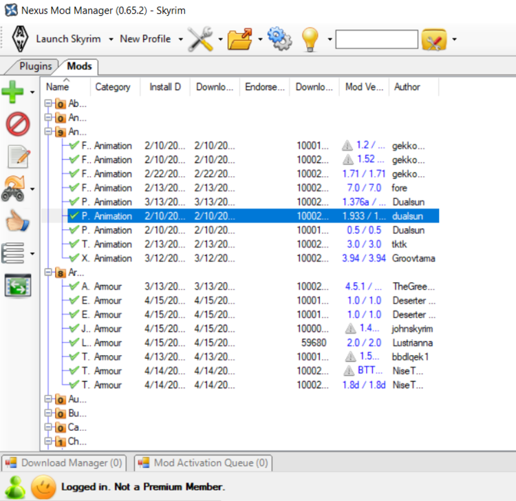
Task: Switch to the Mods tab
Action: [79, 66]
